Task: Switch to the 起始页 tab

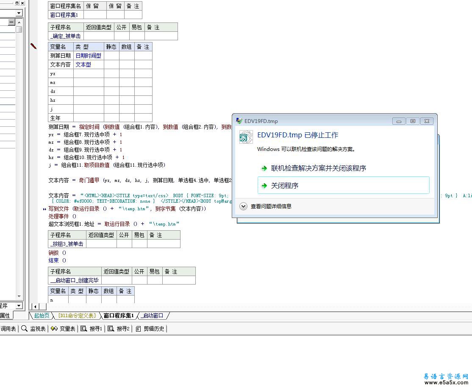Action: click(x=41, y=315)
